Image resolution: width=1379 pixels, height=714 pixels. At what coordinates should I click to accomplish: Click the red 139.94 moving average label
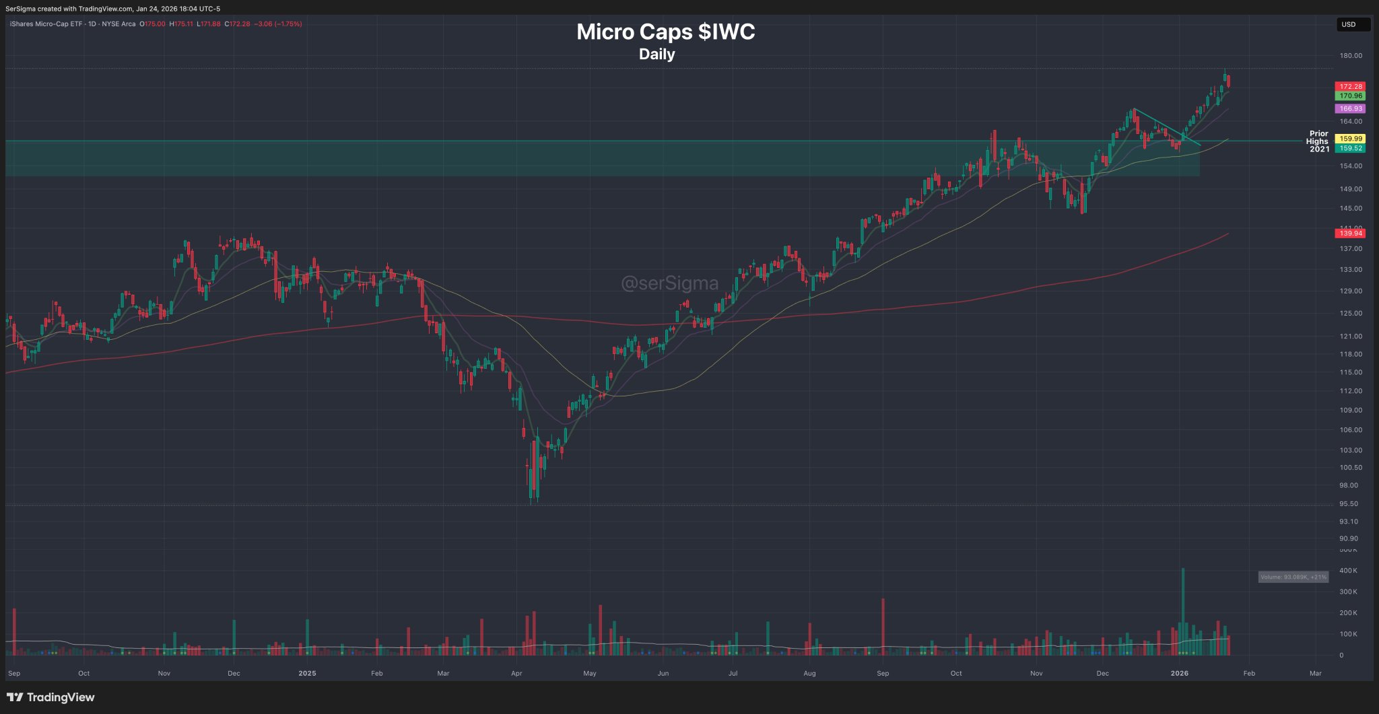click(1350, 234)
